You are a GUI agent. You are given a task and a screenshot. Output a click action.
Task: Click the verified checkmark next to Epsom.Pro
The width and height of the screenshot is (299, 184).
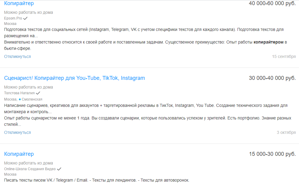[x=26, y=18]
